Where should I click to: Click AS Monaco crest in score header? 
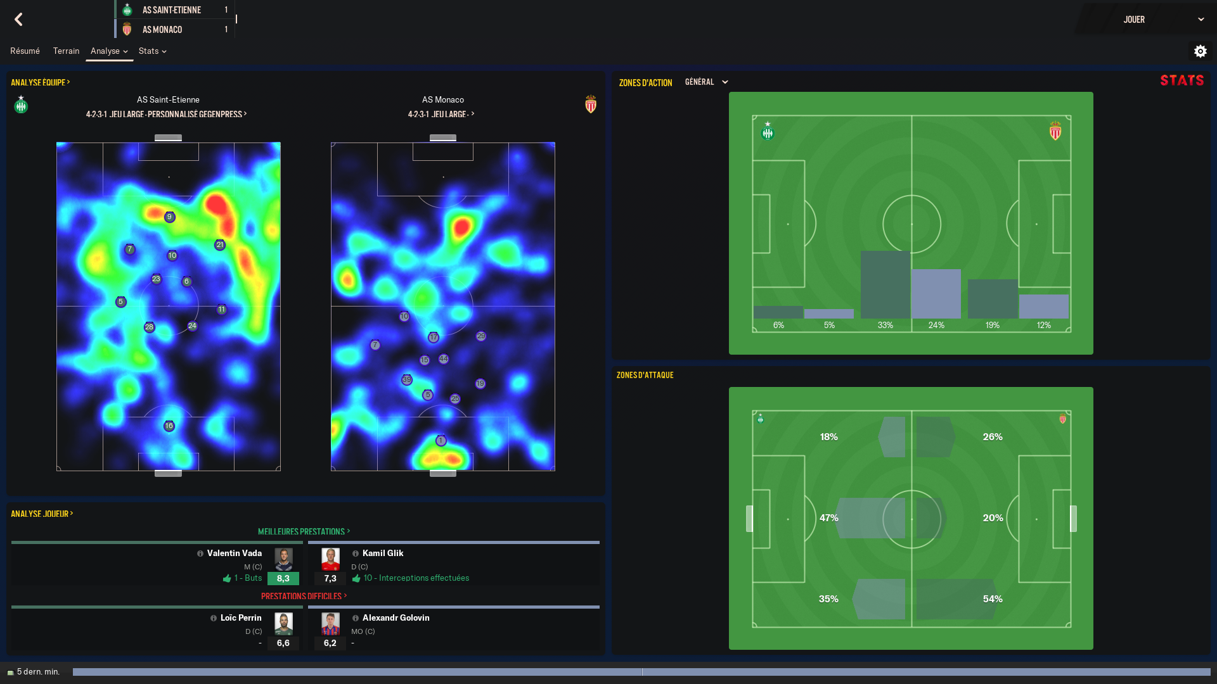pyautogui.click(x=127, y=29)
